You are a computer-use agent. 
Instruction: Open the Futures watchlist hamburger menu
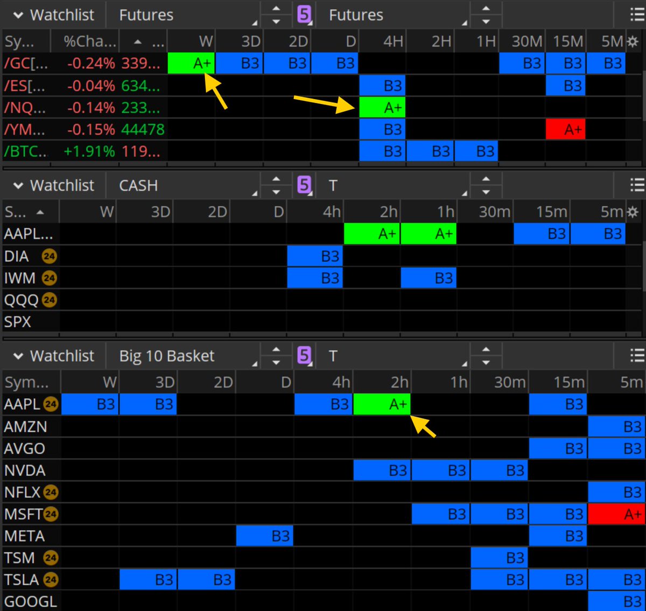637,15
